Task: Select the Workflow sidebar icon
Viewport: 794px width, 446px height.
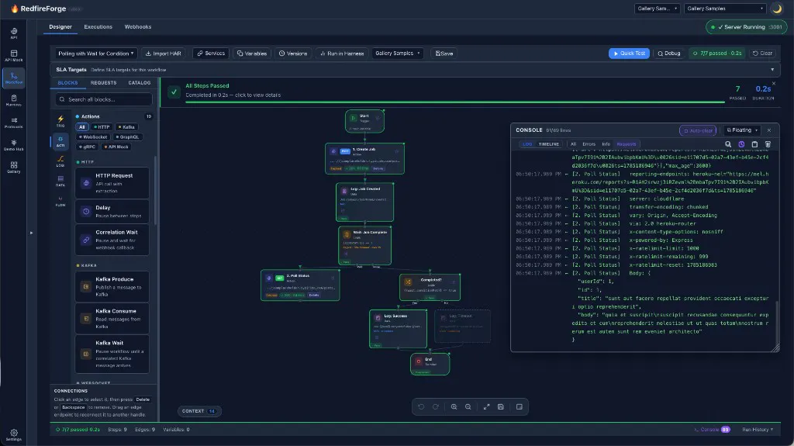Action: [x=14, y=78]
